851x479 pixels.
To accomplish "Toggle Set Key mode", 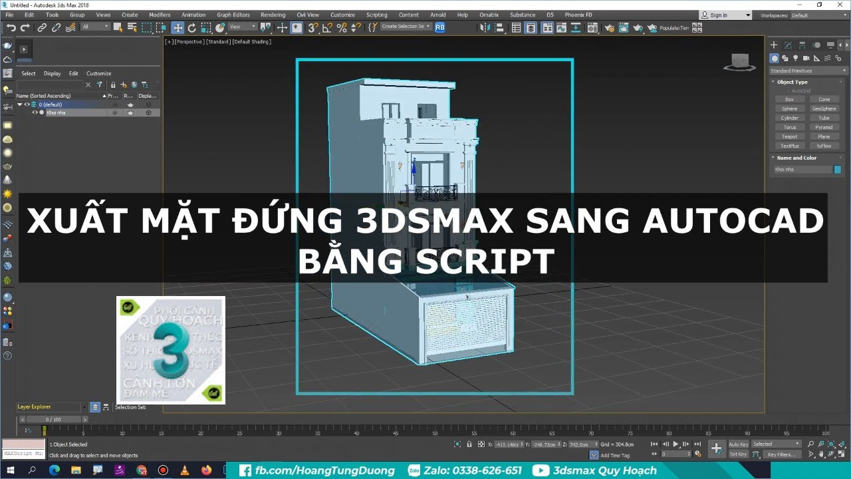I will click(x=739, y=454).
